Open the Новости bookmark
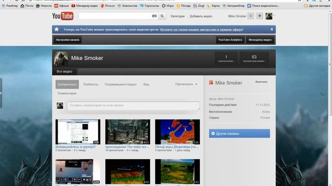Viewport: 332px width, 186px height. (x=44, y=6)
